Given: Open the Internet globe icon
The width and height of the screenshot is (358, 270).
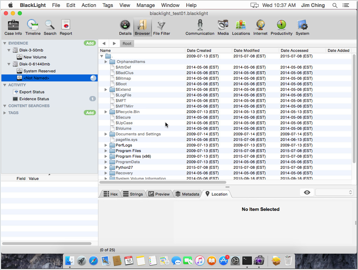Looking at the screenshot, I should click(x=260, y=27).
